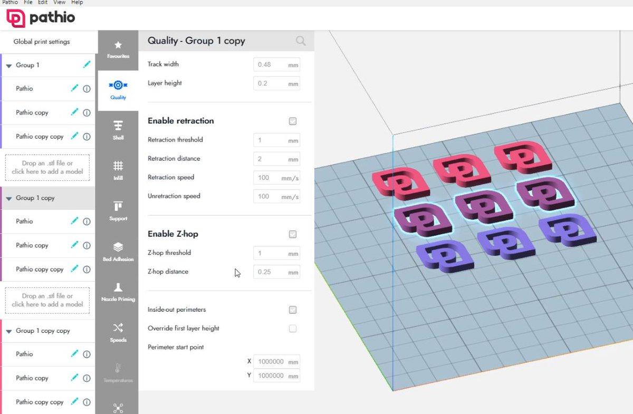Edit Pathio in Group 1 copy
The width and height of the screenshot is (633, 414).
[74, 222]
